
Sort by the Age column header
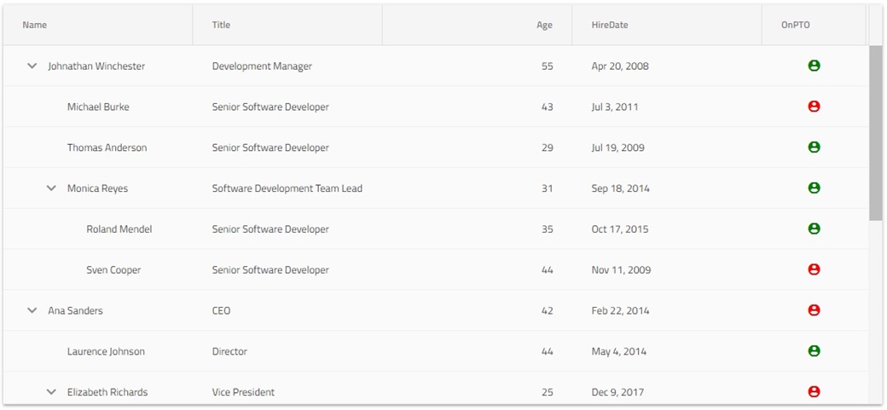pos(544,25)
